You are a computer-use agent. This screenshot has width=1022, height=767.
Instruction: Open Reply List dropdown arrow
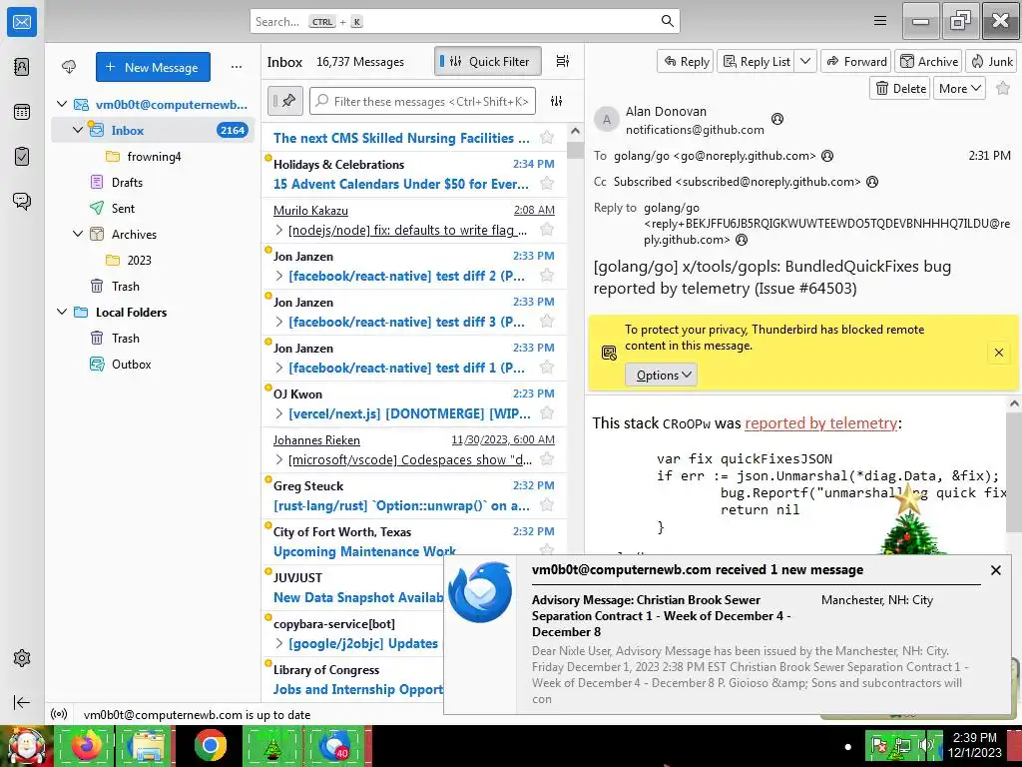pos(805,61)
